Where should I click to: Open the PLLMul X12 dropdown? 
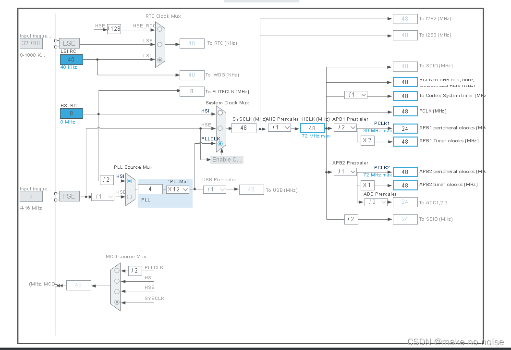(178, 189)
